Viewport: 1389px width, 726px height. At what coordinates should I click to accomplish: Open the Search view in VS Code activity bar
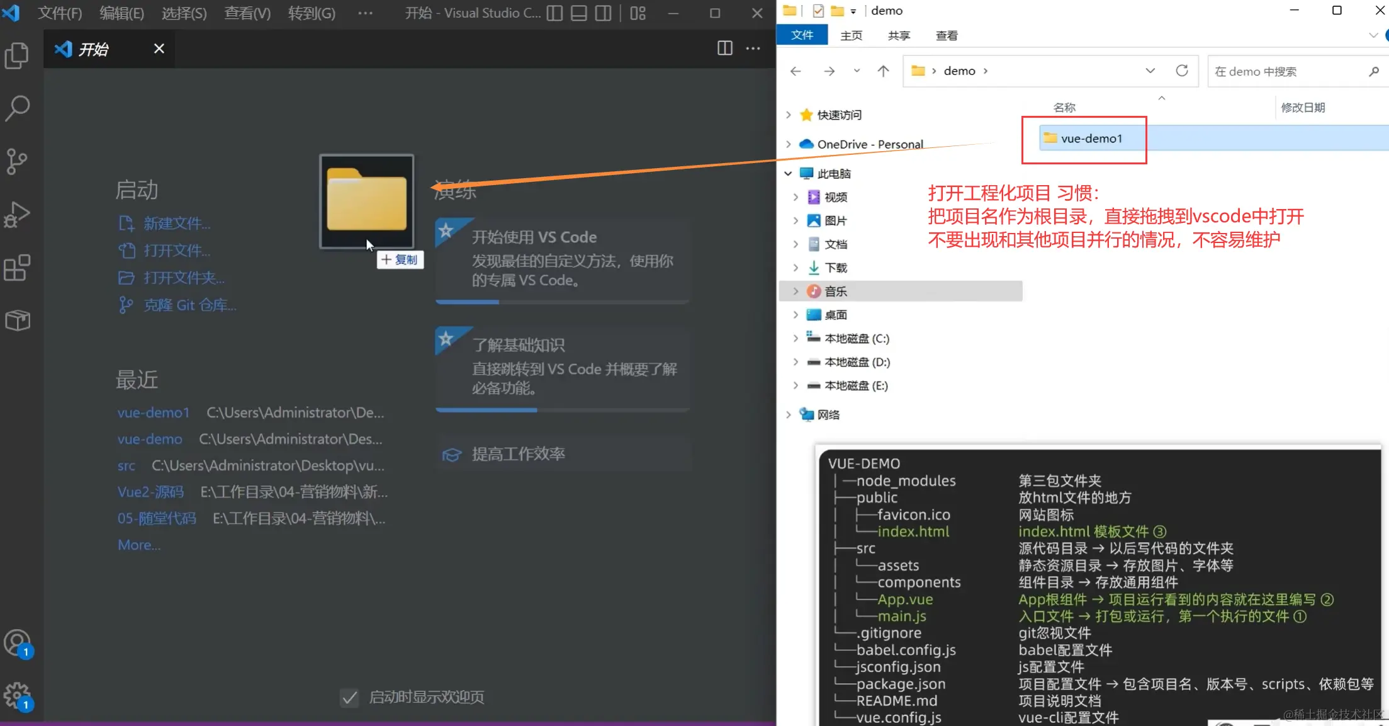point(17,108)
